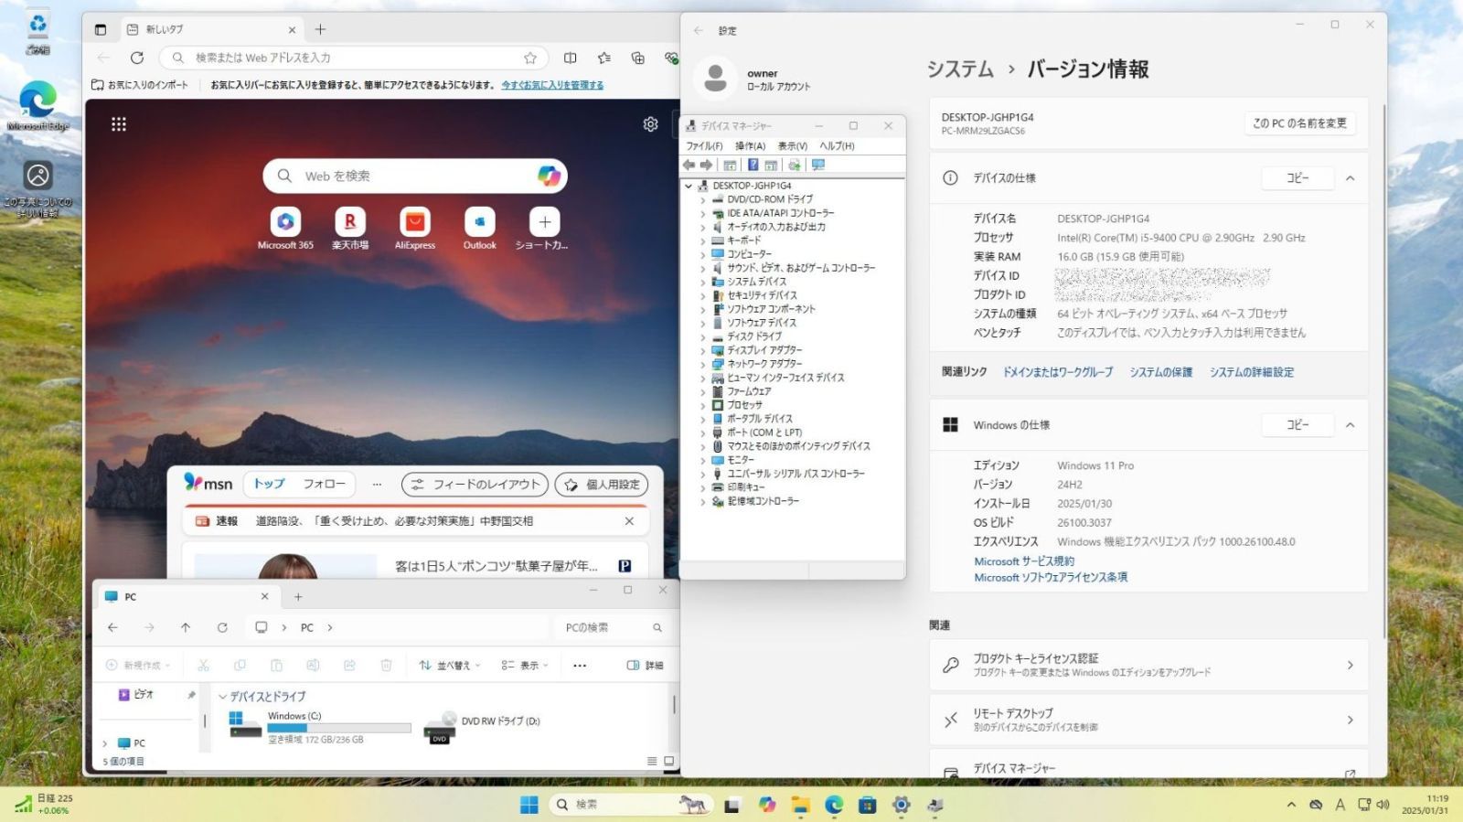Viewport: 1463px width, 822px height.
Task: Add this page to favorites star icon
Action: [x=530, y=58]
